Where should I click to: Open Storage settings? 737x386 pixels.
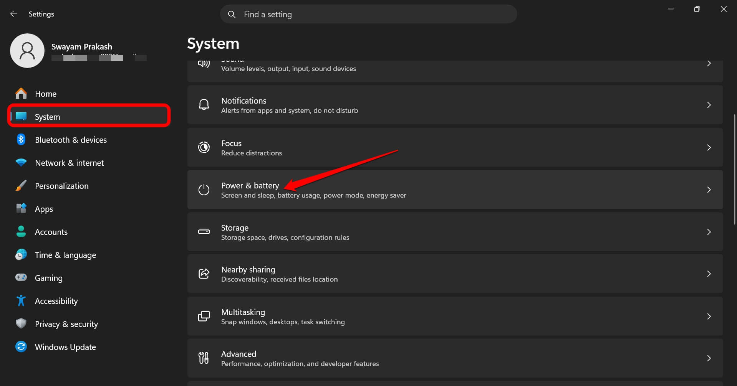click(x=455, y=232)
